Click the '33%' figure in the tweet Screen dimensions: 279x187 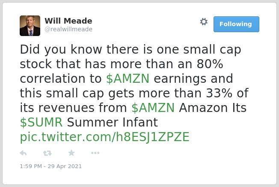[x=219, y=93]
